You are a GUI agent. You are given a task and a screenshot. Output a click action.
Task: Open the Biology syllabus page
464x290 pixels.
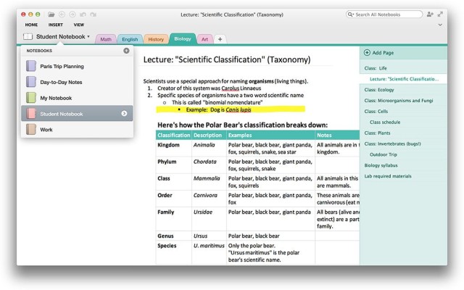point(381,165)
